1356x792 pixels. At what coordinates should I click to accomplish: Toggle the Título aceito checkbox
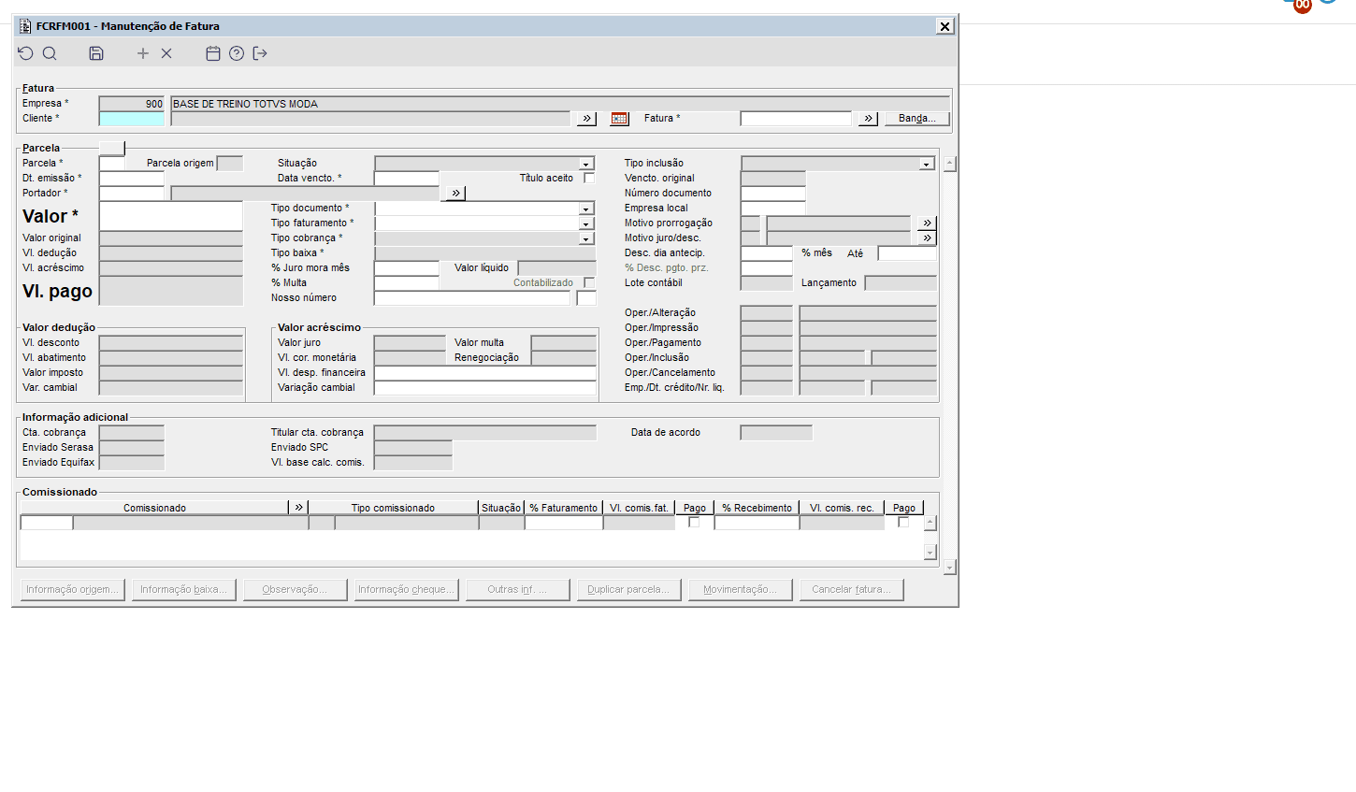pos(589,178)
